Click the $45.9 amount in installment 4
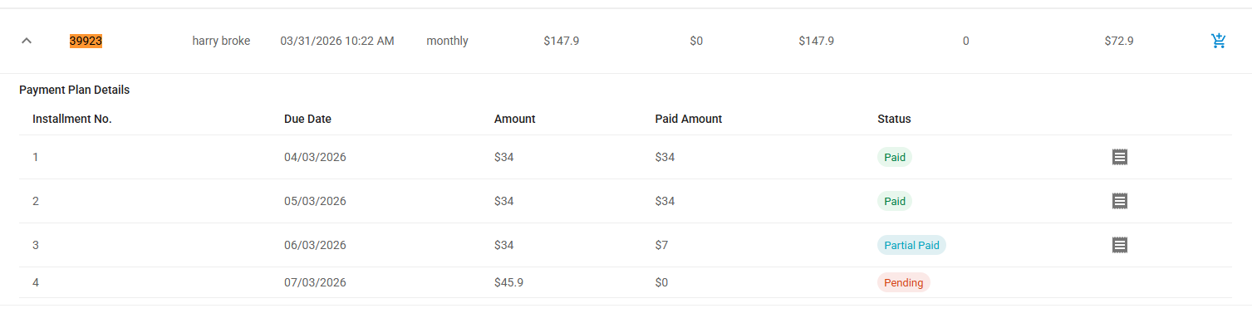1252x318 pixels. click(508, 283)
